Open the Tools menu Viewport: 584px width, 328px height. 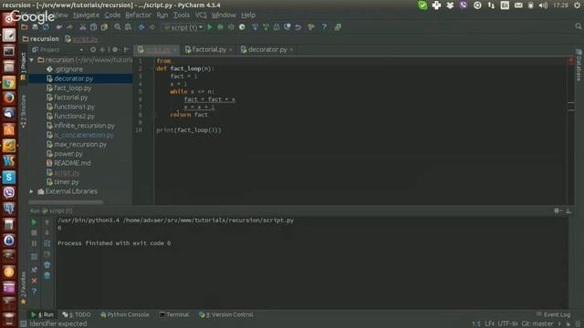pyautogui.click(x=182, y=15)
